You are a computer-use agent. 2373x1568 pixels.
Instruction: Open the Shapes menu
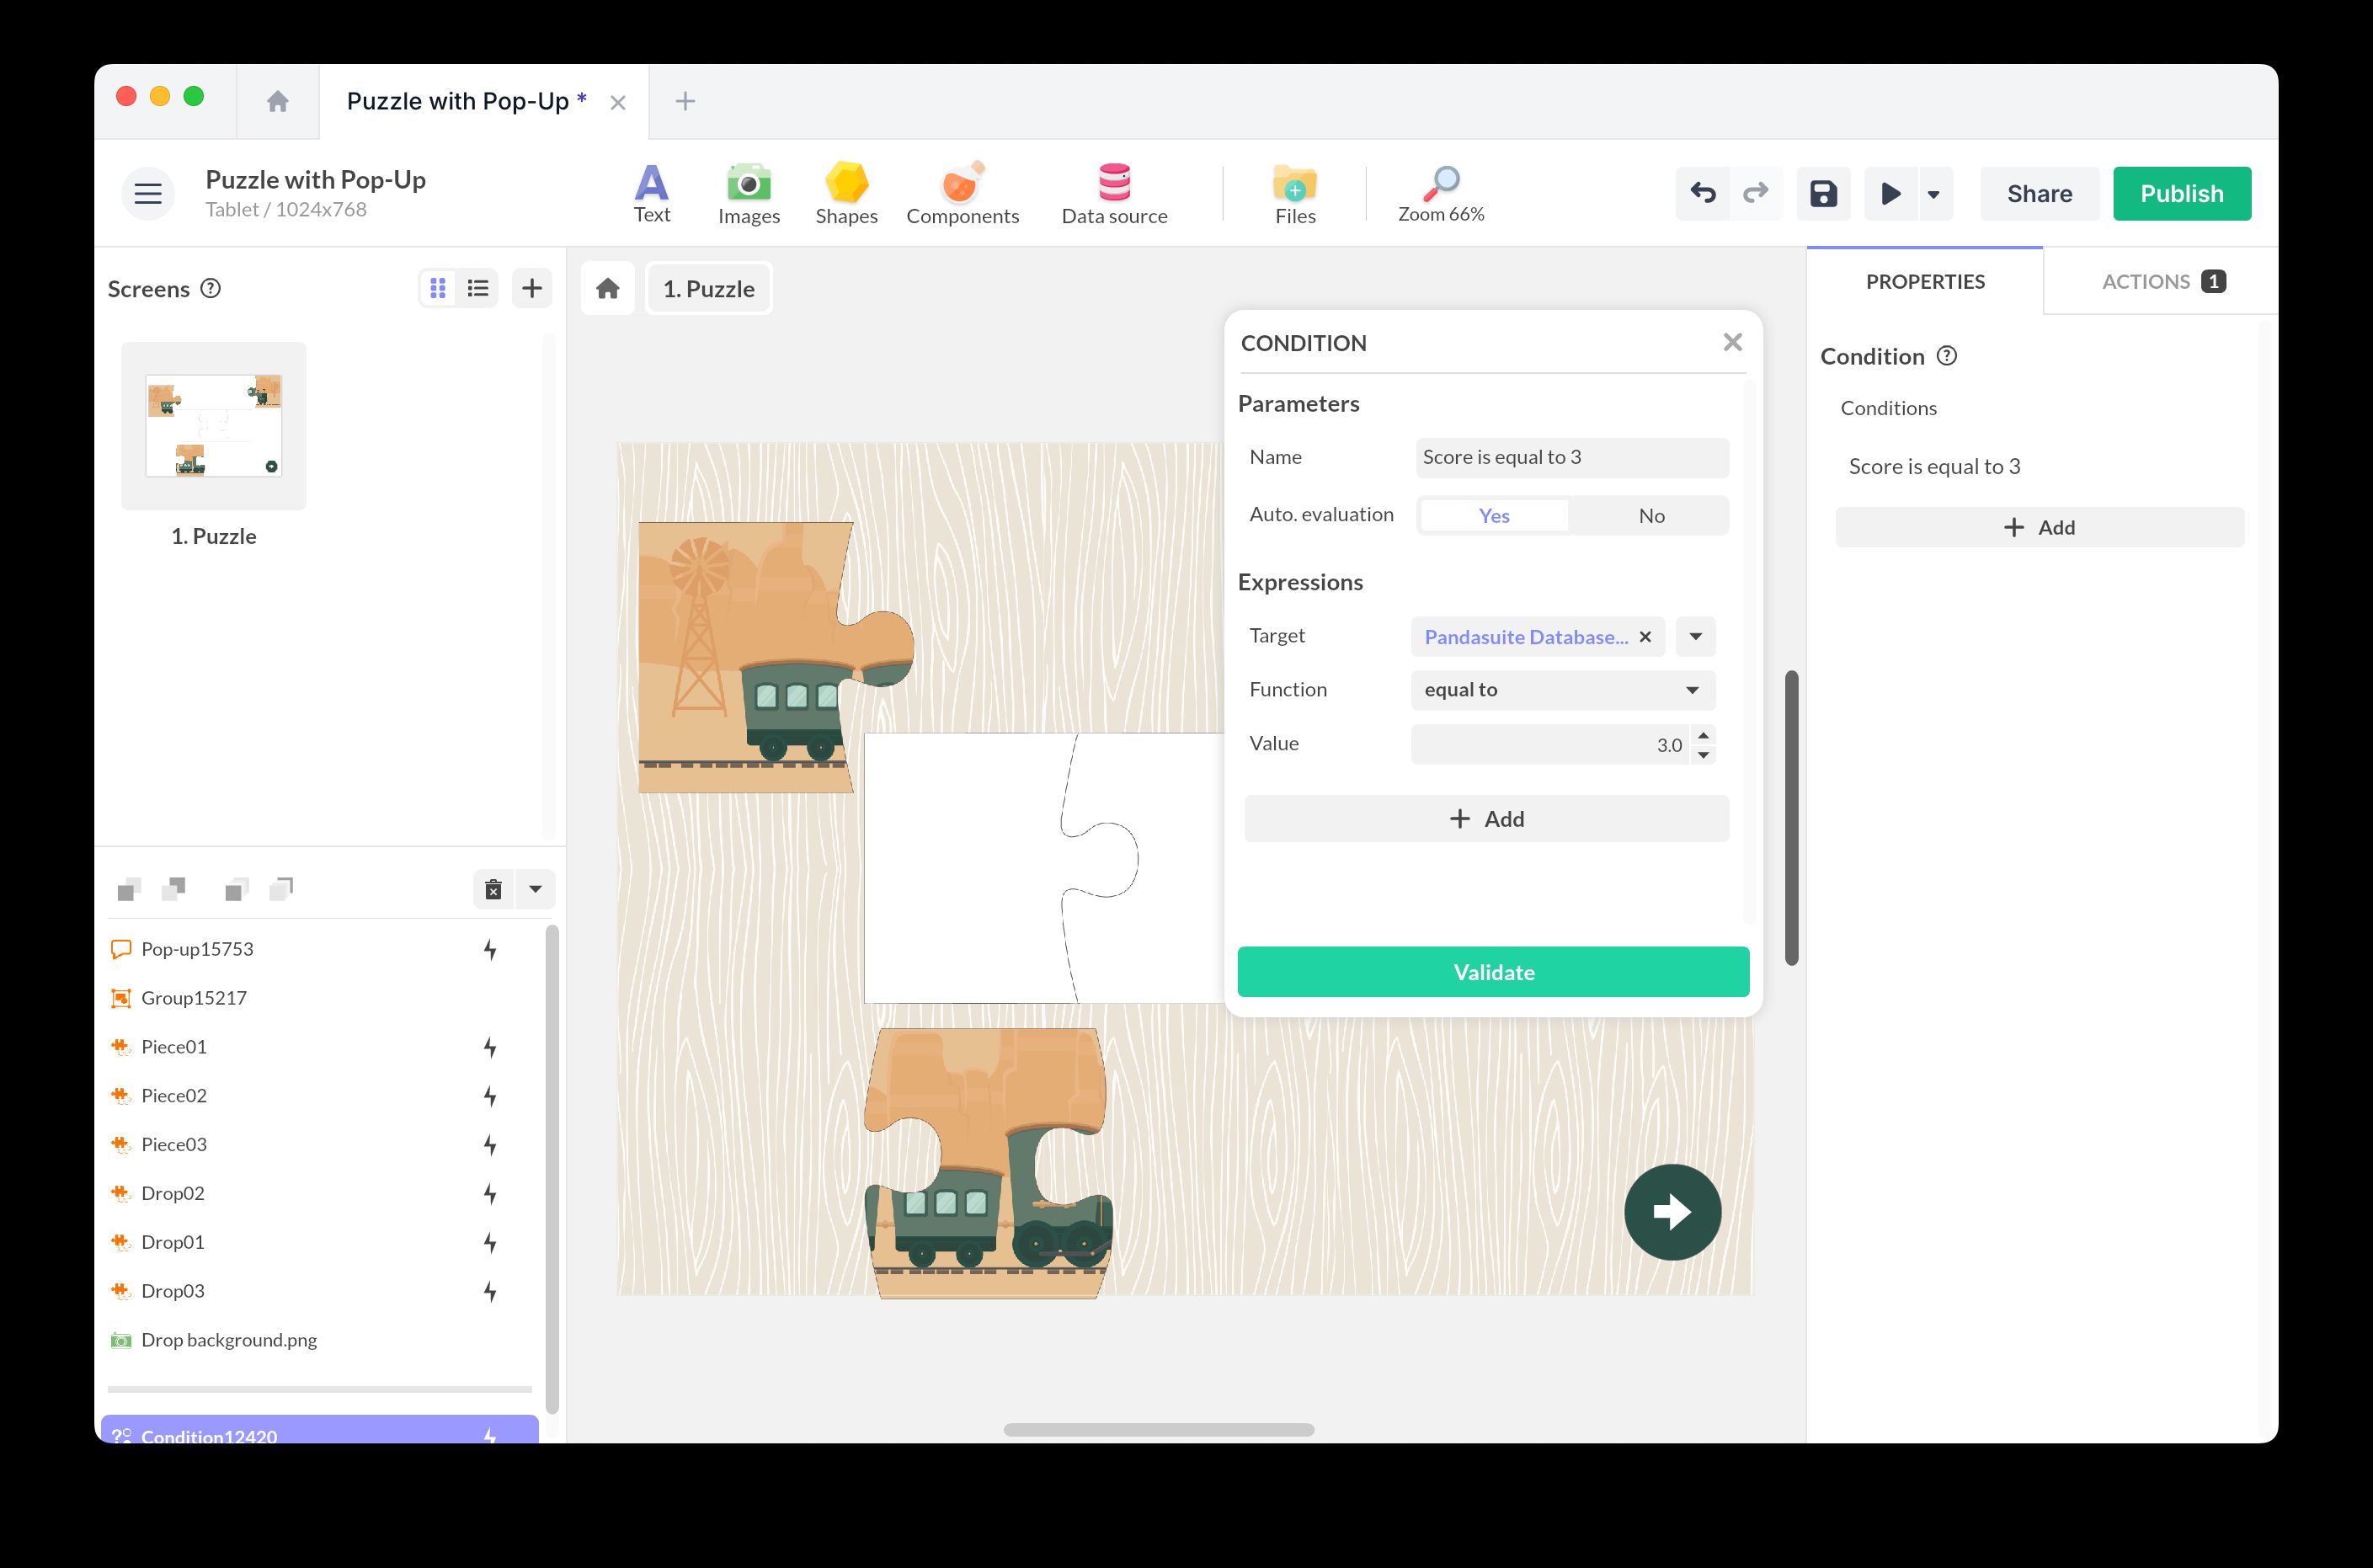(846, 193)
